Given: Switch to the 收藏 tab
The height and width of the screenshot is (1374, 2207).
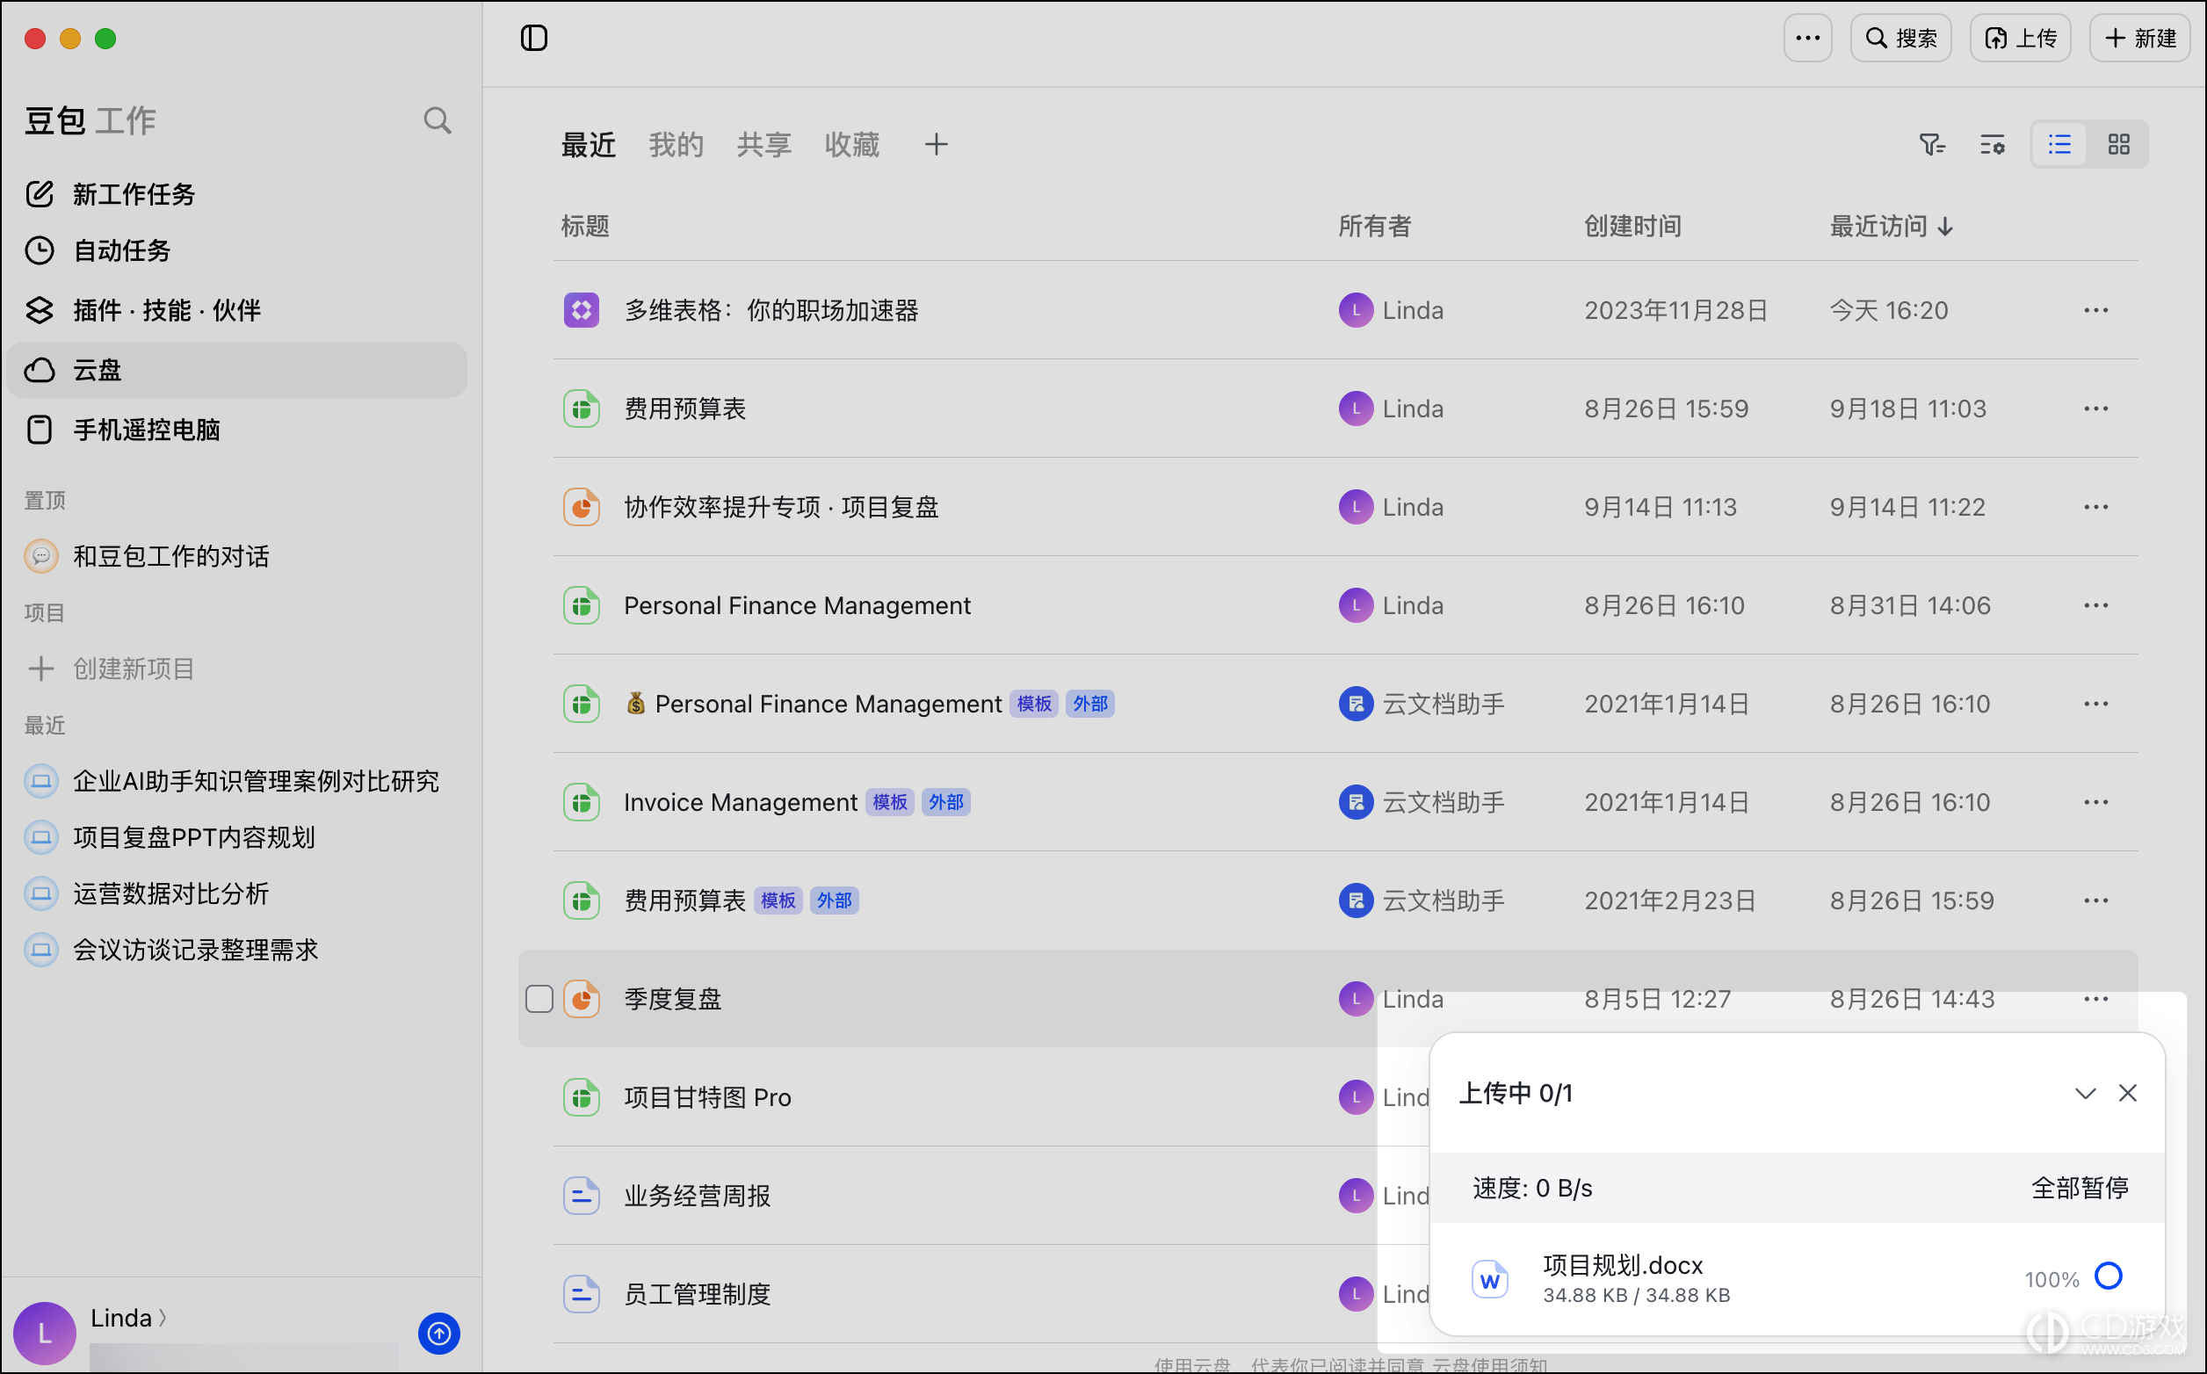Looking at the screenshot, I should coord(851,144).
